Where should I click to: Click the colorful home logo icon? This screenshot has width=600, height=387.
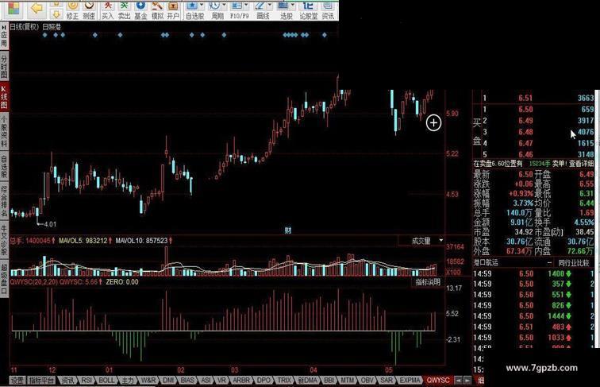(x=13, y=9)
